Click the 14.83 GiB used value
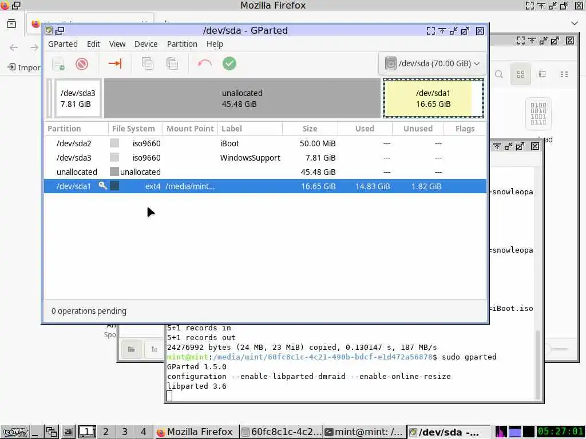The width and height of the screenshot is (586, 439). tap(373, 186)
